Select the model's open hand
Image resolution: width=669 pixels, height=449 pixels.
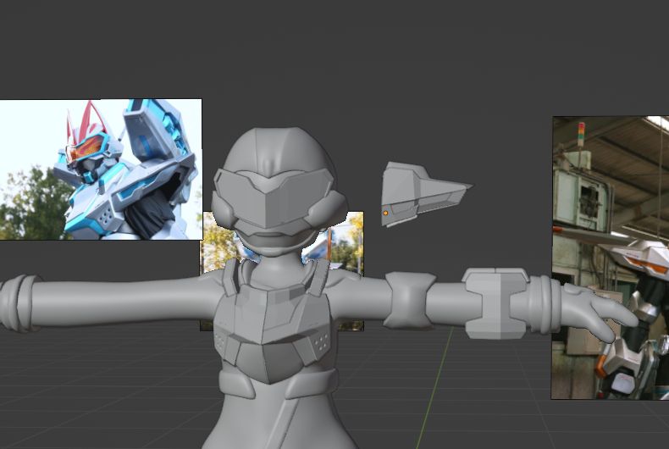pos(598,311)
